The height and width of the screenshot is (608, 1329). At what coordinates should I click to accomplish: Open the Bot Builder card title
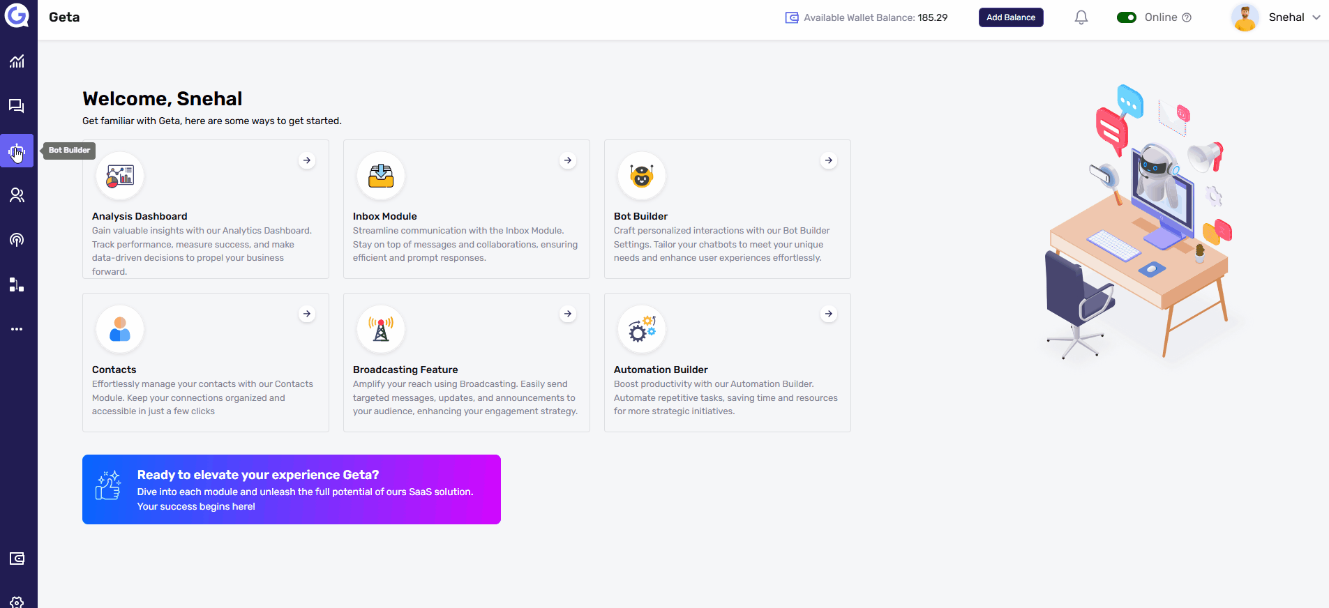tap(640, 216)
